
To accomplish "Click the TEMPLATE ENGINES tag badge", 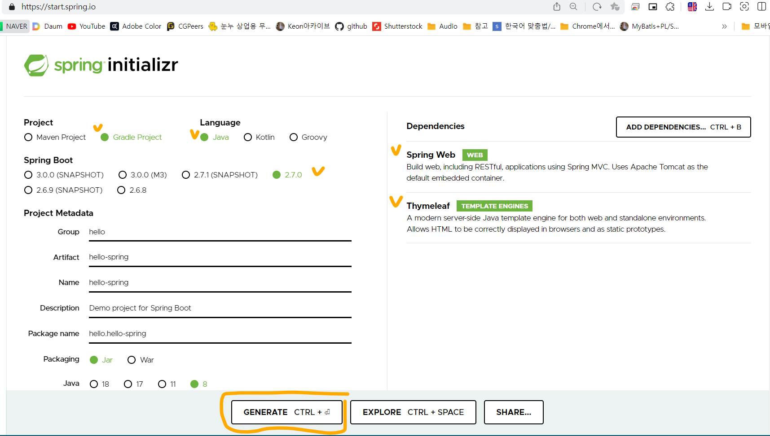I will (x=494, y=206).
